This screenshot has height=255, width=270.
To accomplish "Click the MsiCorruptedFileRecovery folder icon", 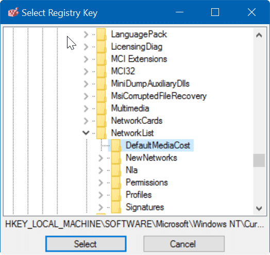I will [x=101, y=96].
